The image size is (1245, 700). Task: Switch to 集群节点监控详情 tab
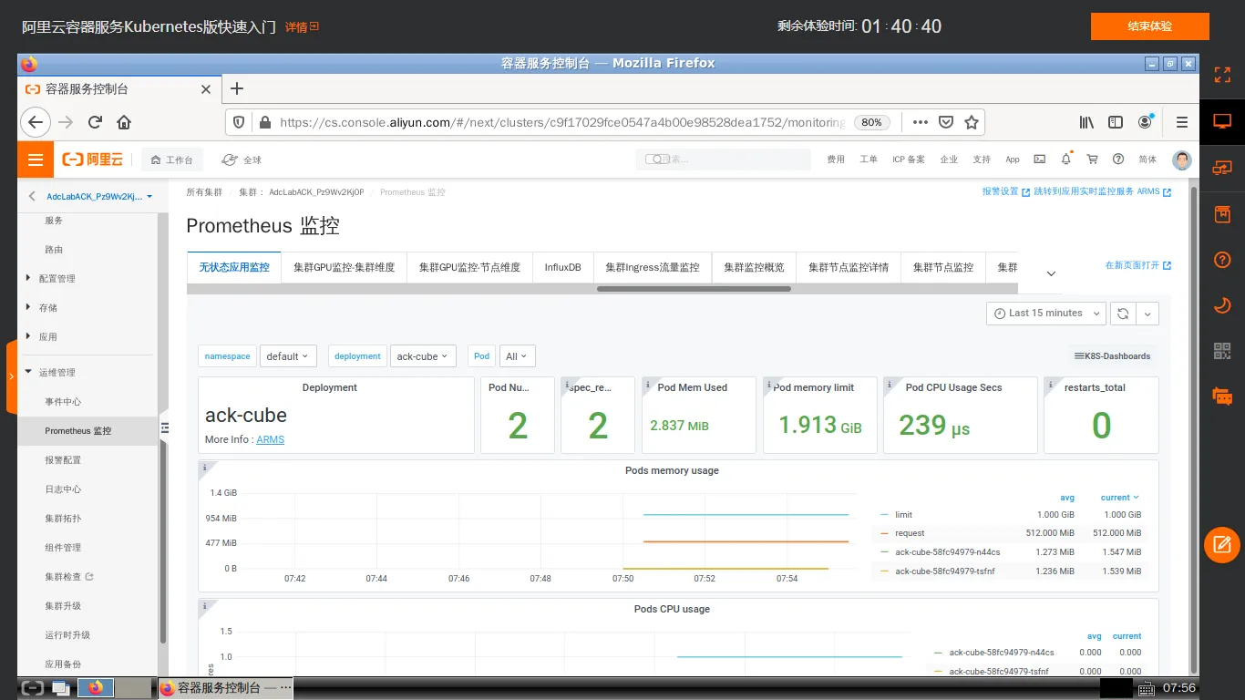(848, 267)
